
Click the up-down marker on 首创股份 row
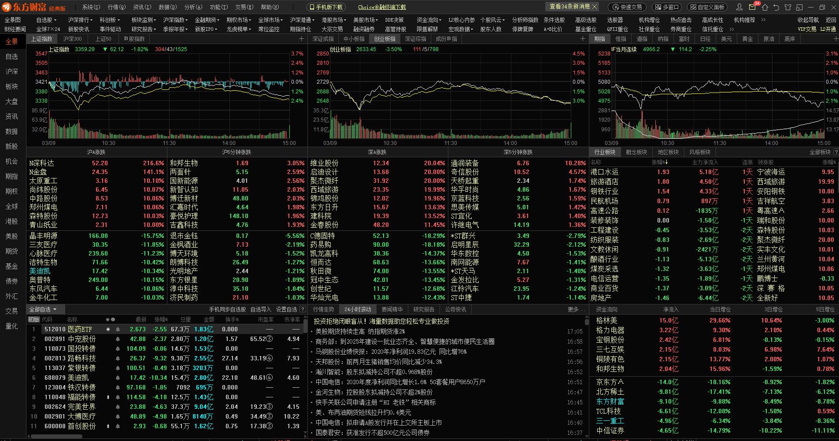108,426
